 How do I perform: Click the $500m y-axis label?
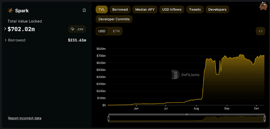click(x=101, y=70)
